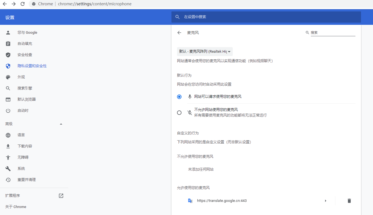The width and height of the screenshot is (373, 215).
Task: Click the 安全检查 shield icon
Action: click(8, 55)
